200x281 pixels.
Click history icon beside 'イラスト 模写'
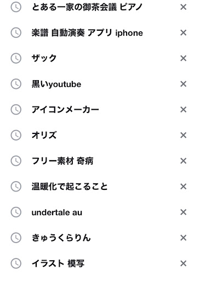pyautogui.click(x=16, y=263)
